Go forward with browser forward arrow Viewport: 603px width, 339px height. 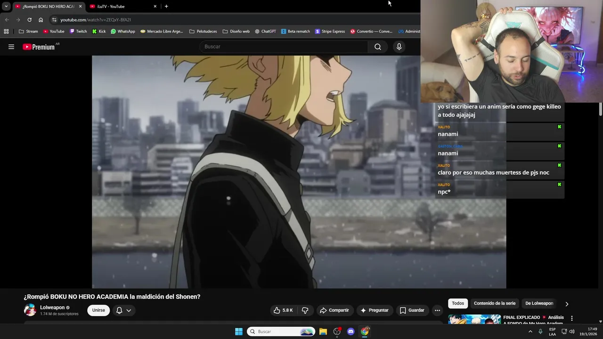[18, 20]
